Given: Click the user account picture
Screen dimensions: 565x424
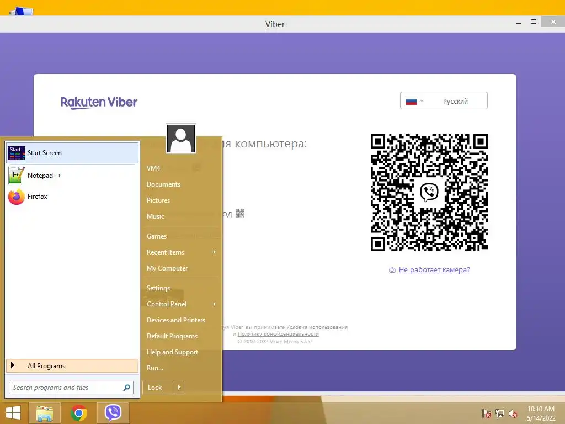Looking at the screenshot, I should click(181, 139).
